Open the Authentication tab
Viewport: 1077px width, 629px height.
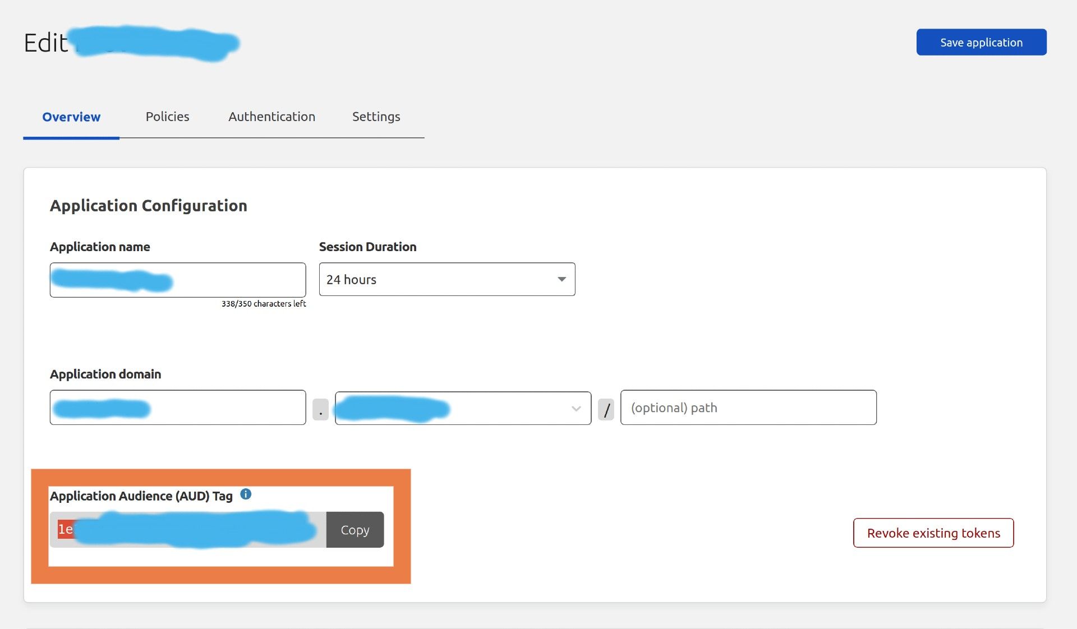tap(271, 117)
